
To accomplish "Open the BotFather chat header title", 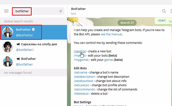I will point(78,9).
